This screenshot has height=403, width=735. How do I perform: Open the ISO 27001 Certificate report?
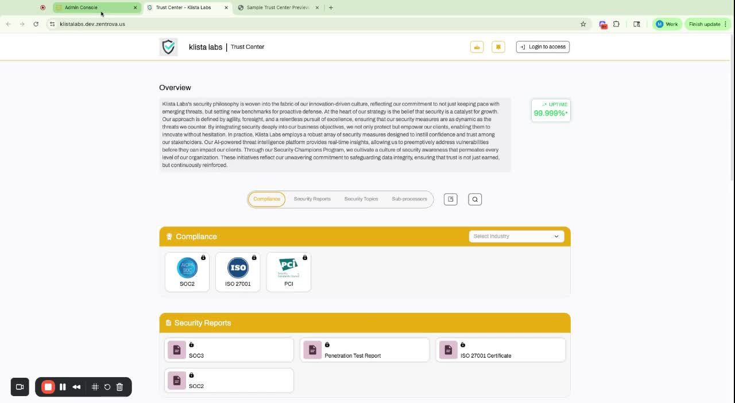click(x=501, y=350)
